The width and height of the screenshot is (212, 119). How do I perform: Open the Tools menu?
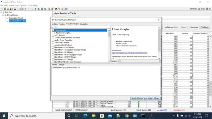(30, 6)
